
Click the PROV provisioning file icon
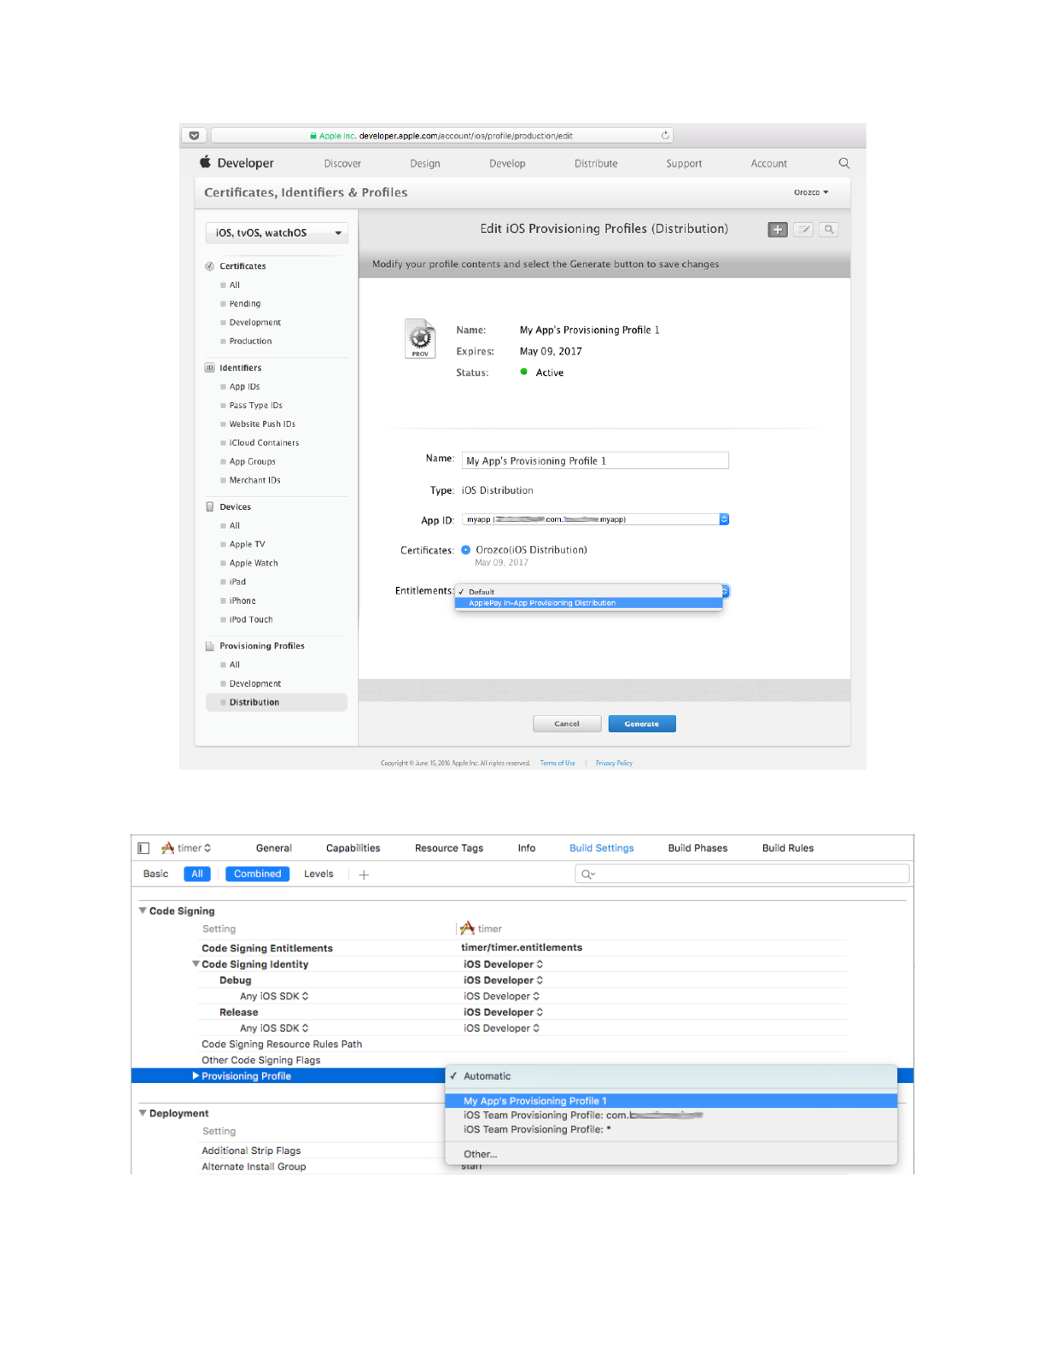[420, 338]
